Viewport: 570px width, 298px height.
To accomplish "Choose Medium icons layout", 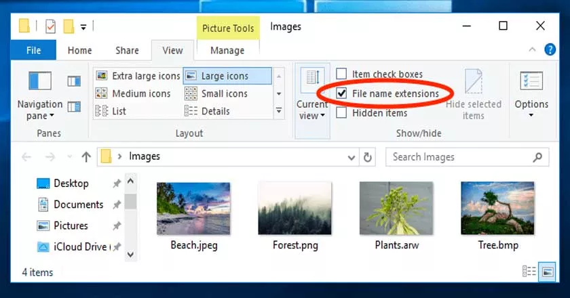I will [x=133, y=93].
